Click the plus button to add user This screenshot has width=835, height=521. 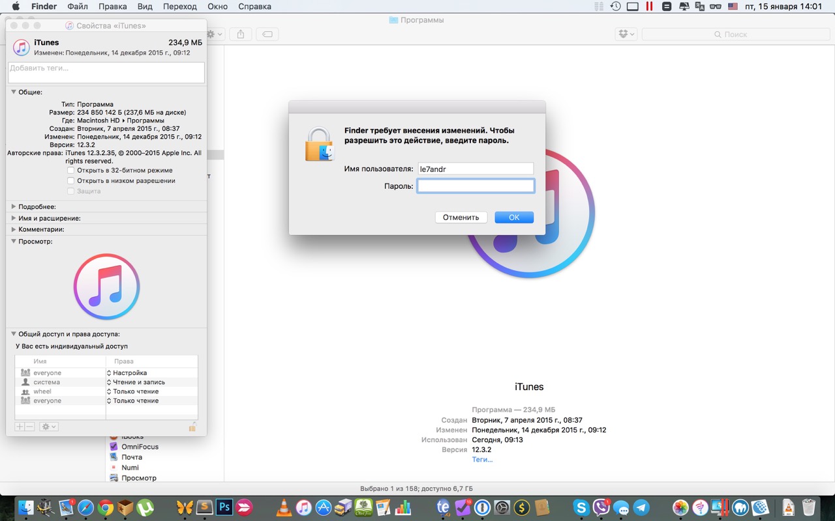[20, 427]
